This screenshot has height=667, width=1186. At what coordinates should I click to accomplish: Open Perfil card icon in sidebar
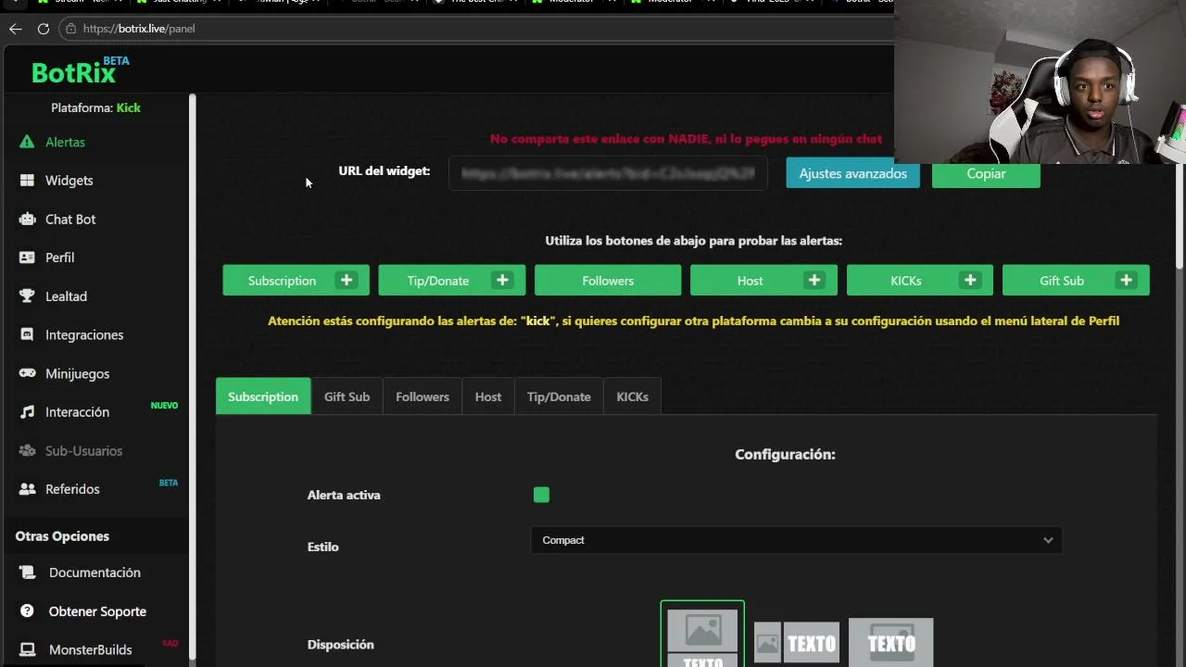pyautogui.click(x=27, y=258)
